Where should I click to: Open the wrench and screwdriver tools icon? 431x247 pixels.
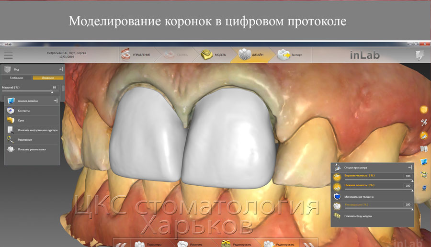click(424, 123)
